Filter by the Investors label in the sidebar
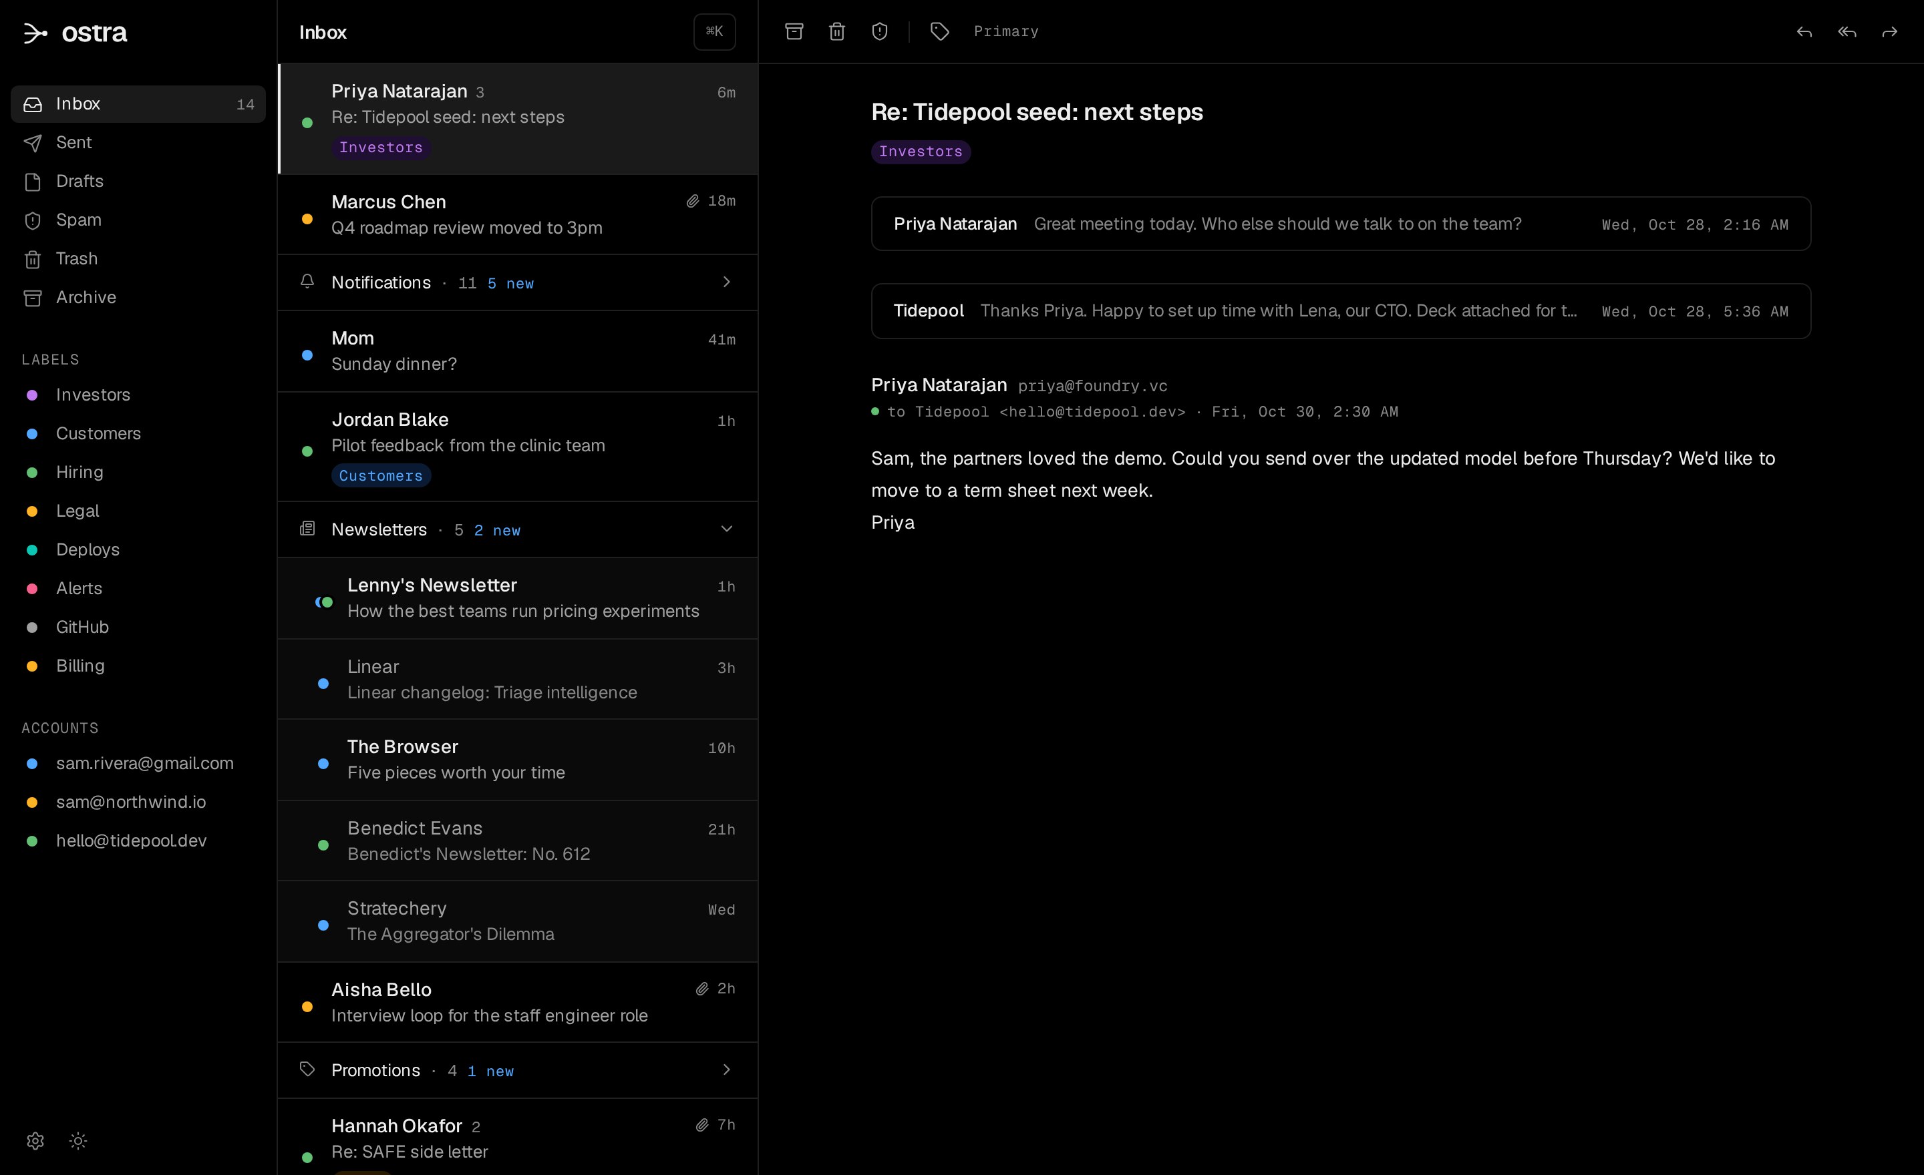The height and width of the screenshot is (1175, 1924). 138,395
